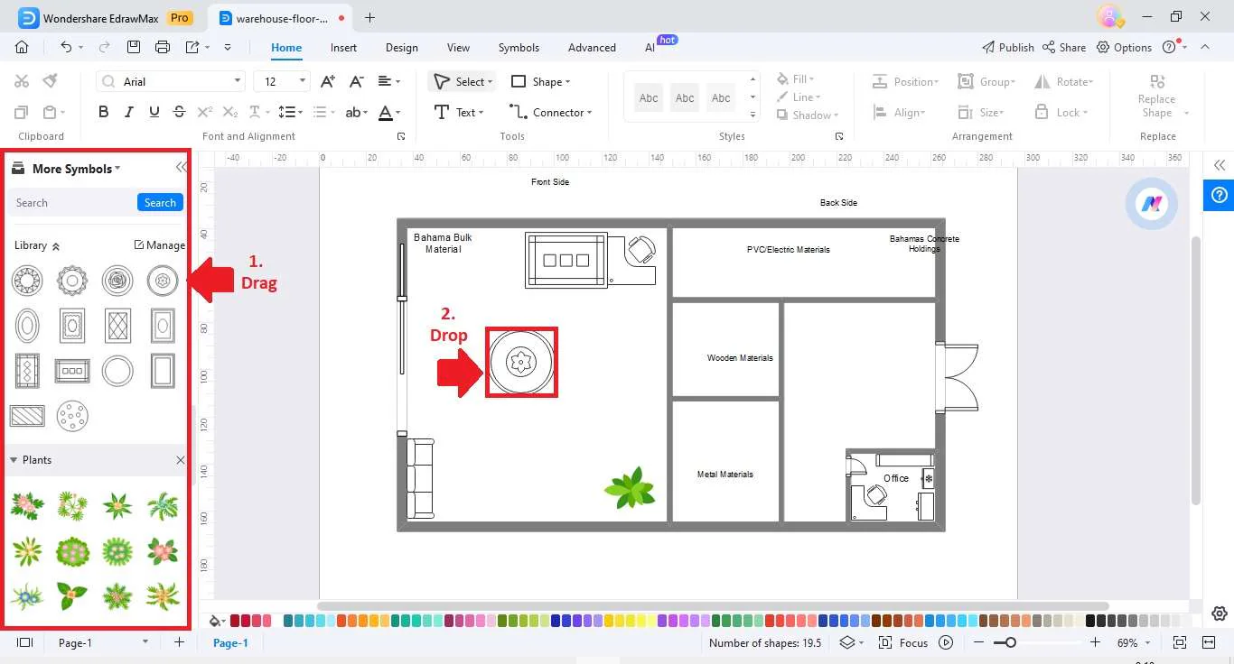The image size is (1234, 664).
Task: Toggle Focus mode in the status bar
Action: point(904,643)
